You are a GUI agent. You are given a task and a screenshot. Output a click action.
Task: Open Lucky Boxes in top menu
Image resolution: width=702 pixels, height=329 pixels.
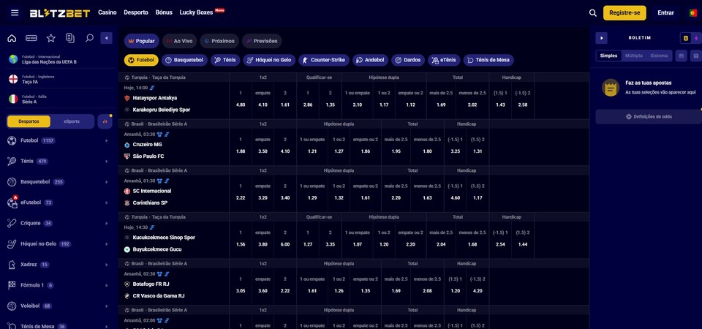click(196, 12)
